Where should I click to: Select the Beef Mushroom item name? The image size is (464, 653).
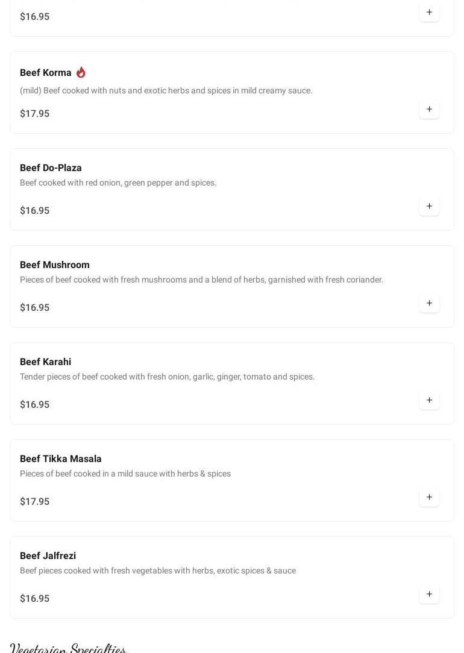55,264
